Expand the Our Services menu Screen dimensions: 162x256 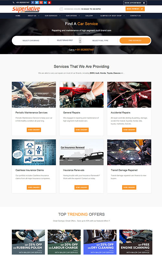[x=52, y=16]
